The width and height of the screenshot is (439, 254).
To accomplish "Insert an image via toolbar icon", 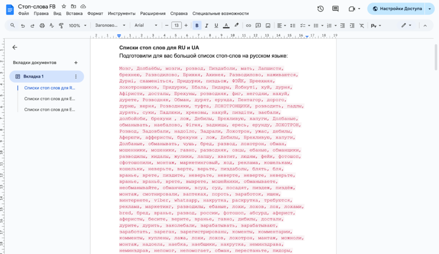I will [x=268, y=26].
